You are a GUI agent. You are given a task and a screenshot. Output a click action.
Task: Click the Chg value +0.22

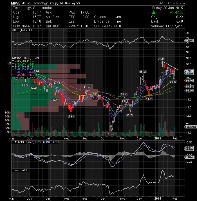[178, 17]
